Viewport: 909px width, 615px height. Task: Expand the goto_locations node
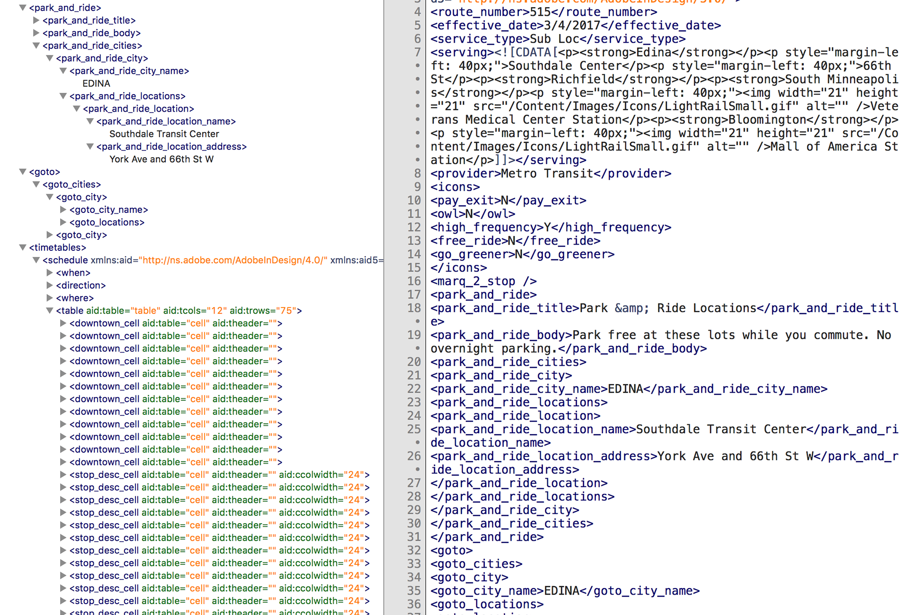pyautogui.click(x=63, y=222)
